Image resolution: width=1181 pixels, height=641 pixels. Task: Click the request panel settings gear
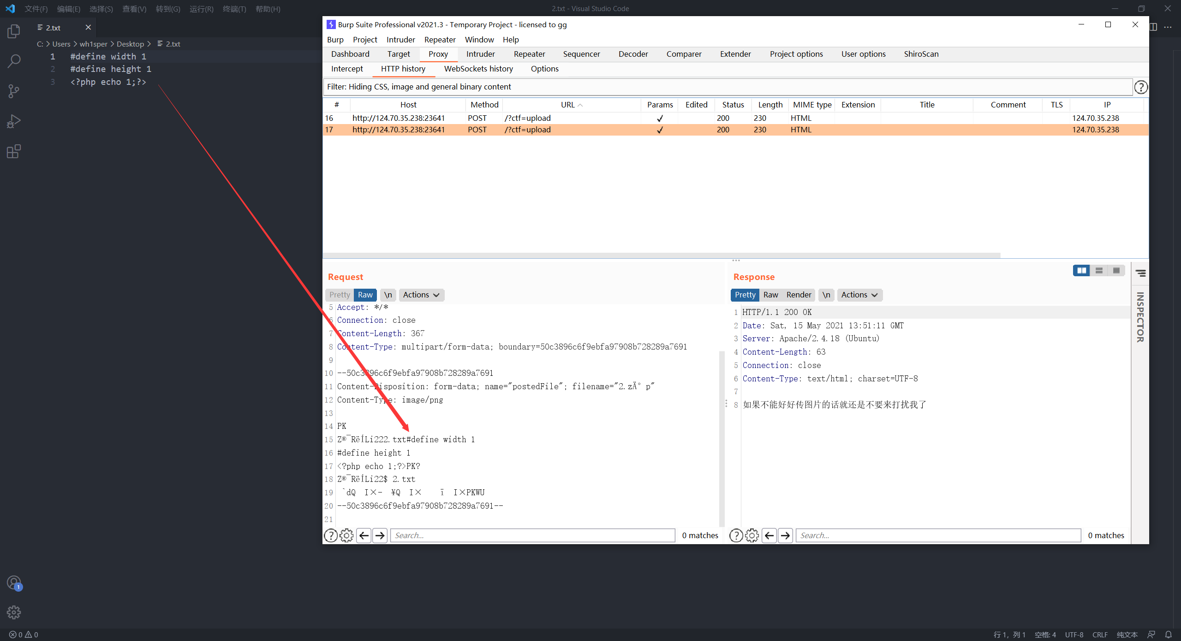pyautogui.click(x=346, y=535)
